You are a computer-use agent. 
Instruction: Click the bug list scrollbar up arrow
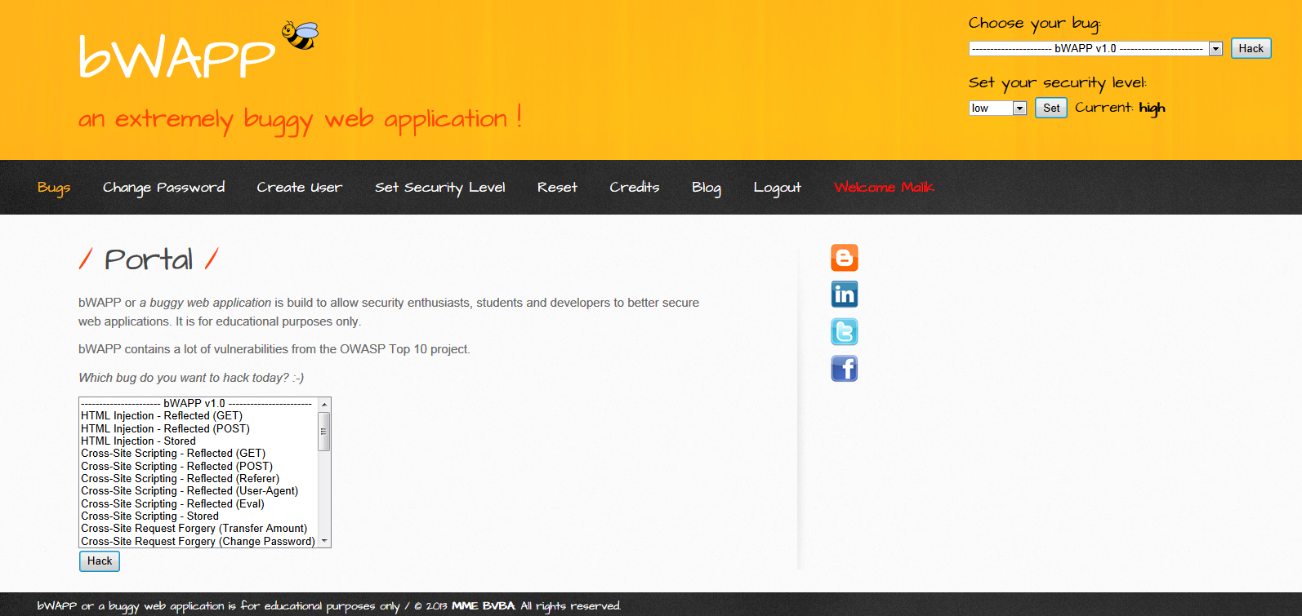324,405
